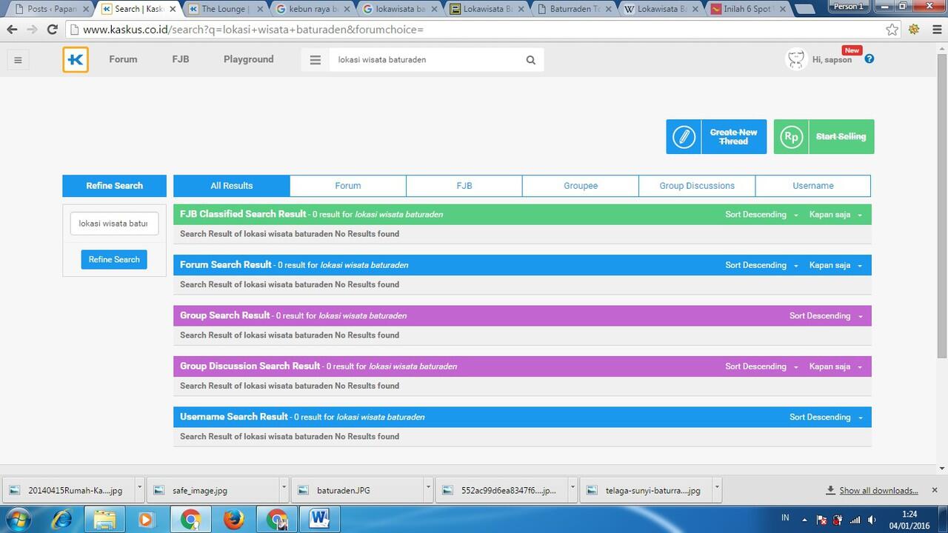Open Sort Descending in Group Discussion results
948x533 pixels.
click(x=761, y=366)
